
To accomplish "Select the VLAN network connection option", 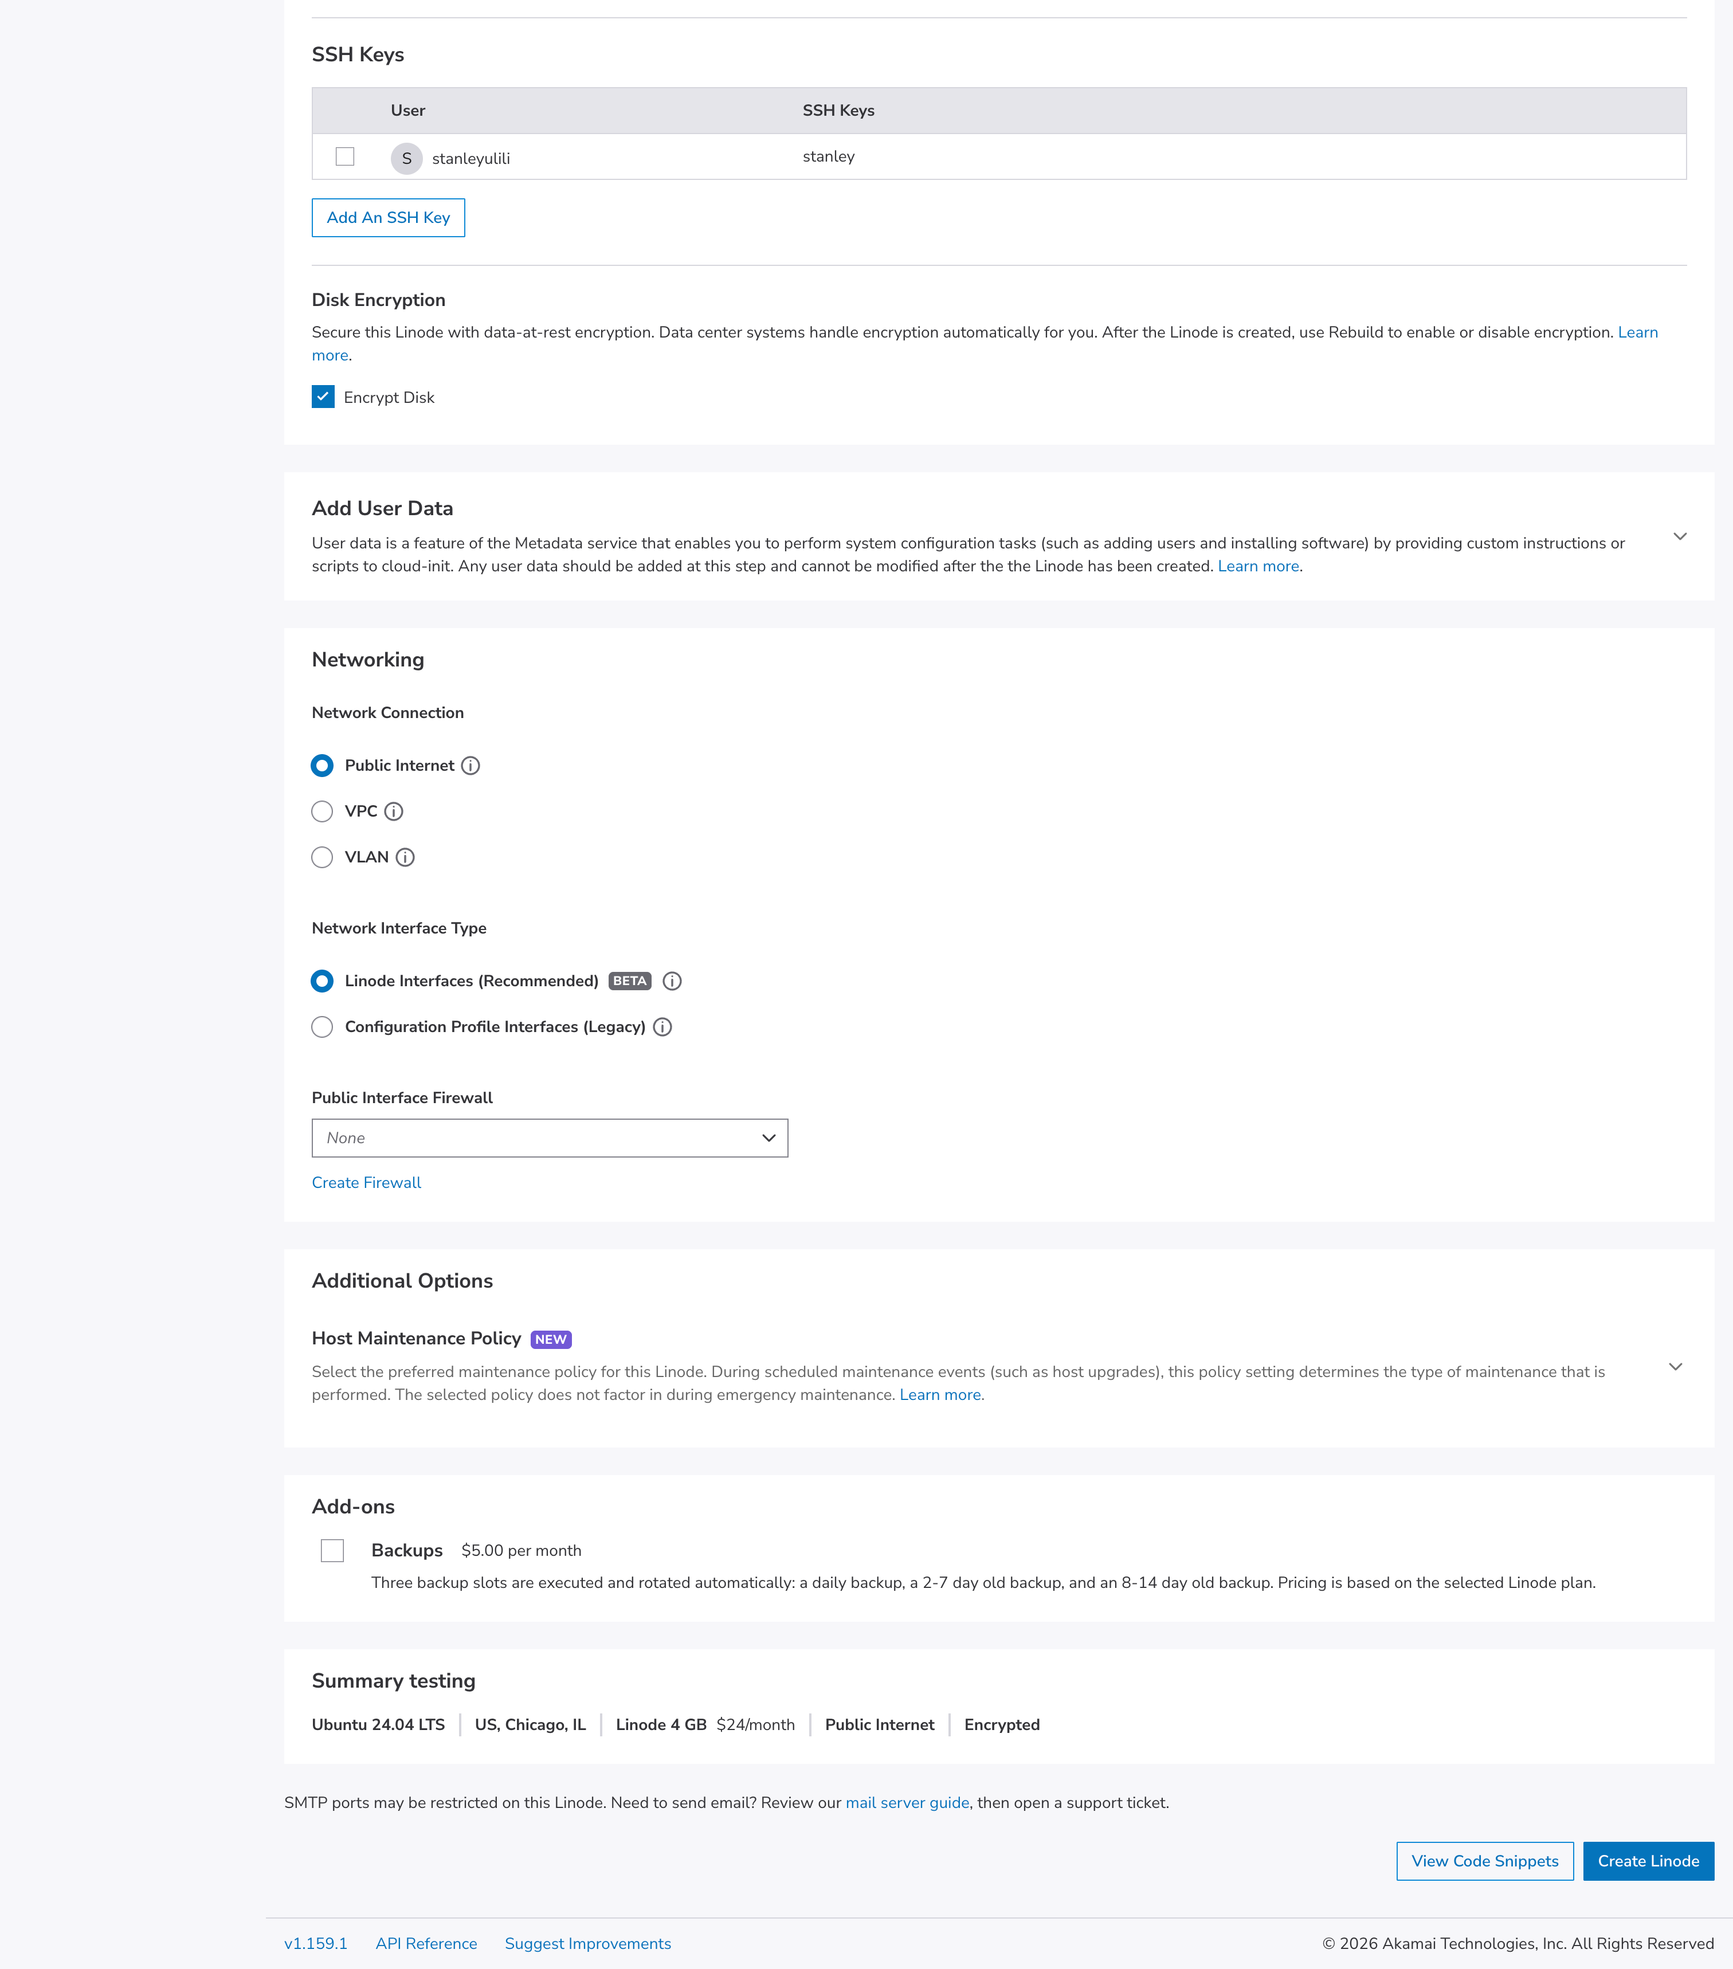I will (x=321, y=857).
